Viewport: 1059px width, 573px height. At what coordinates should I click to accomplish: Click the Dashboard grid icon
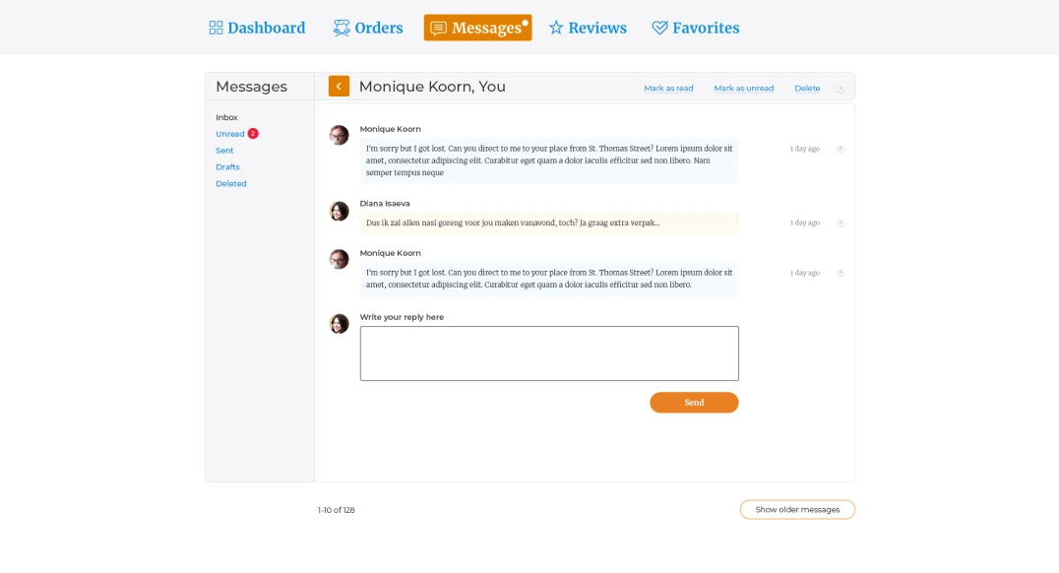tap(216, 28)
